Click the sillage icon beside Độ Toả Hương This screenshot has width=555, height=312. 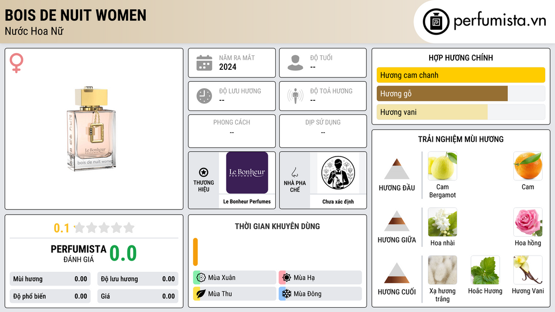(x=295, y=96)
